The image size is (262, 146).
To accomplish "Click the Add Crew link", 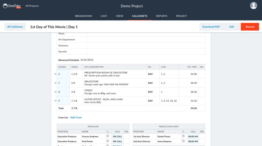I will point(76,117).
